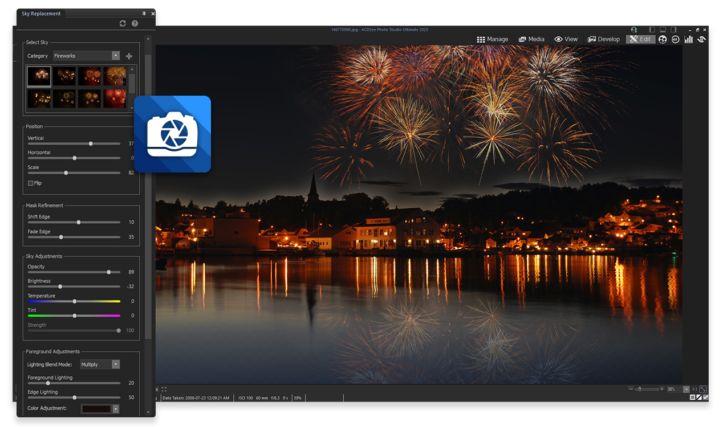Switch to Develop mode

pyautogui.click(x=604, y=39)
